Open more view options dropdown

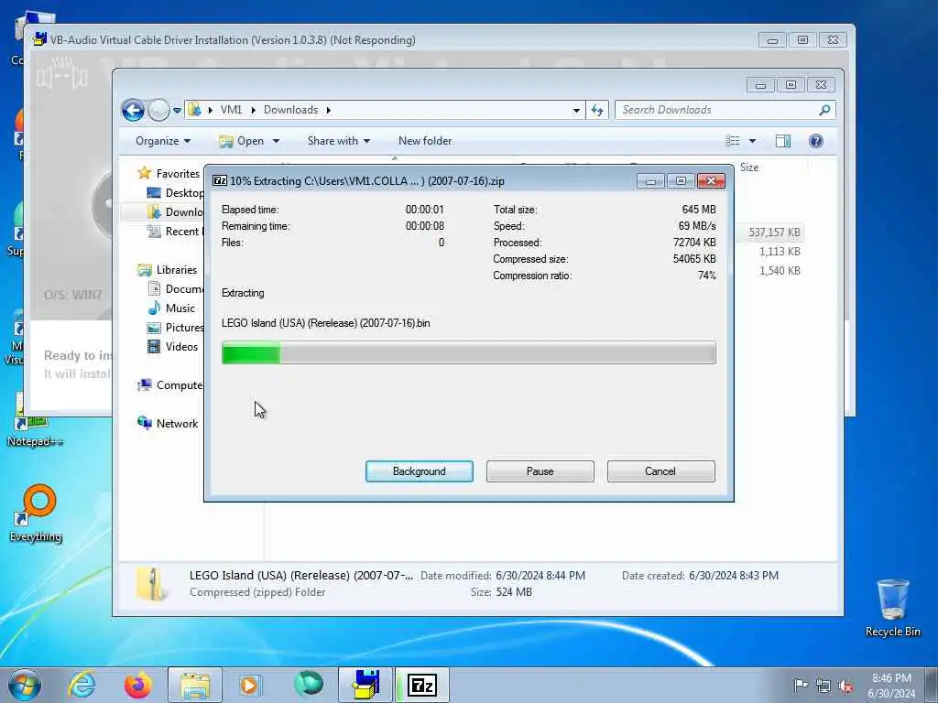click(753, 141)
